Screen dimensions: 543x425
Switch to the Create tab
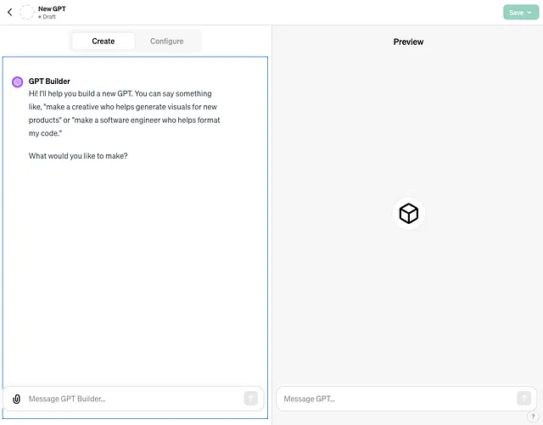[104, 42]
